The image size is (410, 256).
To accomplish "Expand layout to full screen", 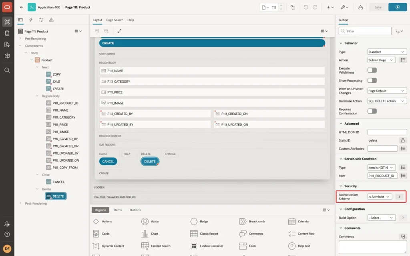I will pos(119,31).
